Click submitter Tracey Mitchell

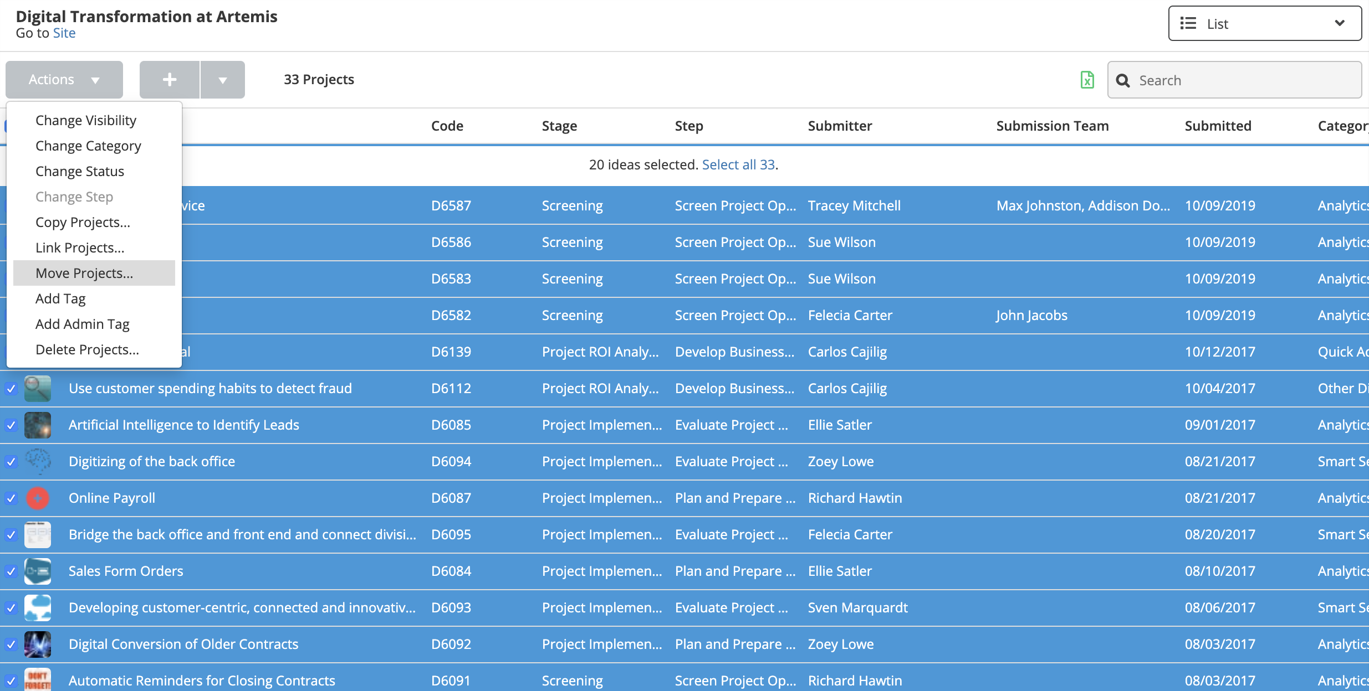pos(854,206)
